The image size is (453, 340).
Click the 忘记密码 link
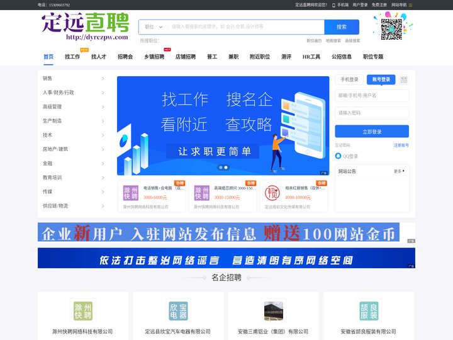(342, 145)
